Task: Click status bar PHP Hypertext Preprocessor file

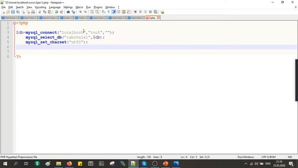Action: pyautogui.click(x=19, y=157)
